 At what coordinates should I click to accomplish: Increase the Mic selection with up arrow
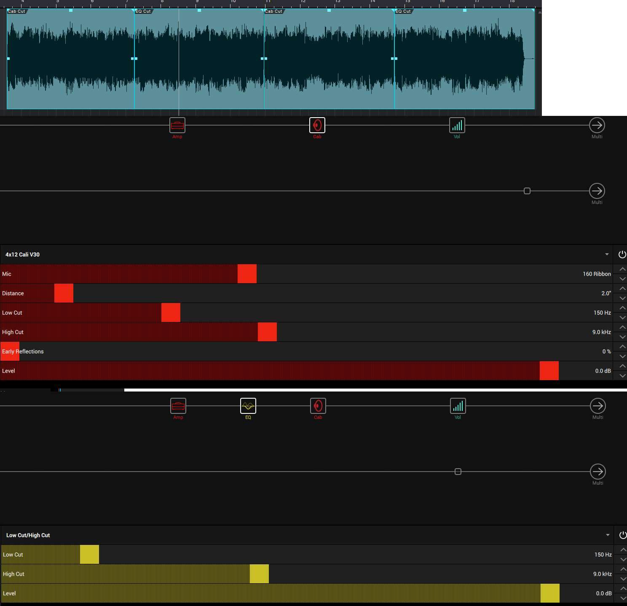622,269
